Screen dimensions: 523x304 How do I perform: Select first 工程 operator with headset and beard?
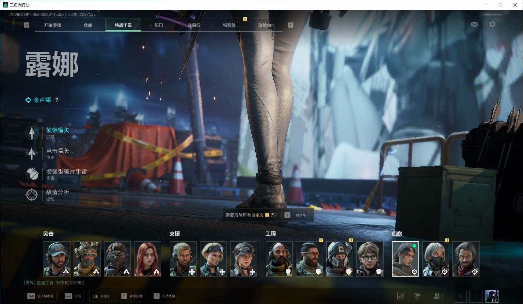(279, 259)
